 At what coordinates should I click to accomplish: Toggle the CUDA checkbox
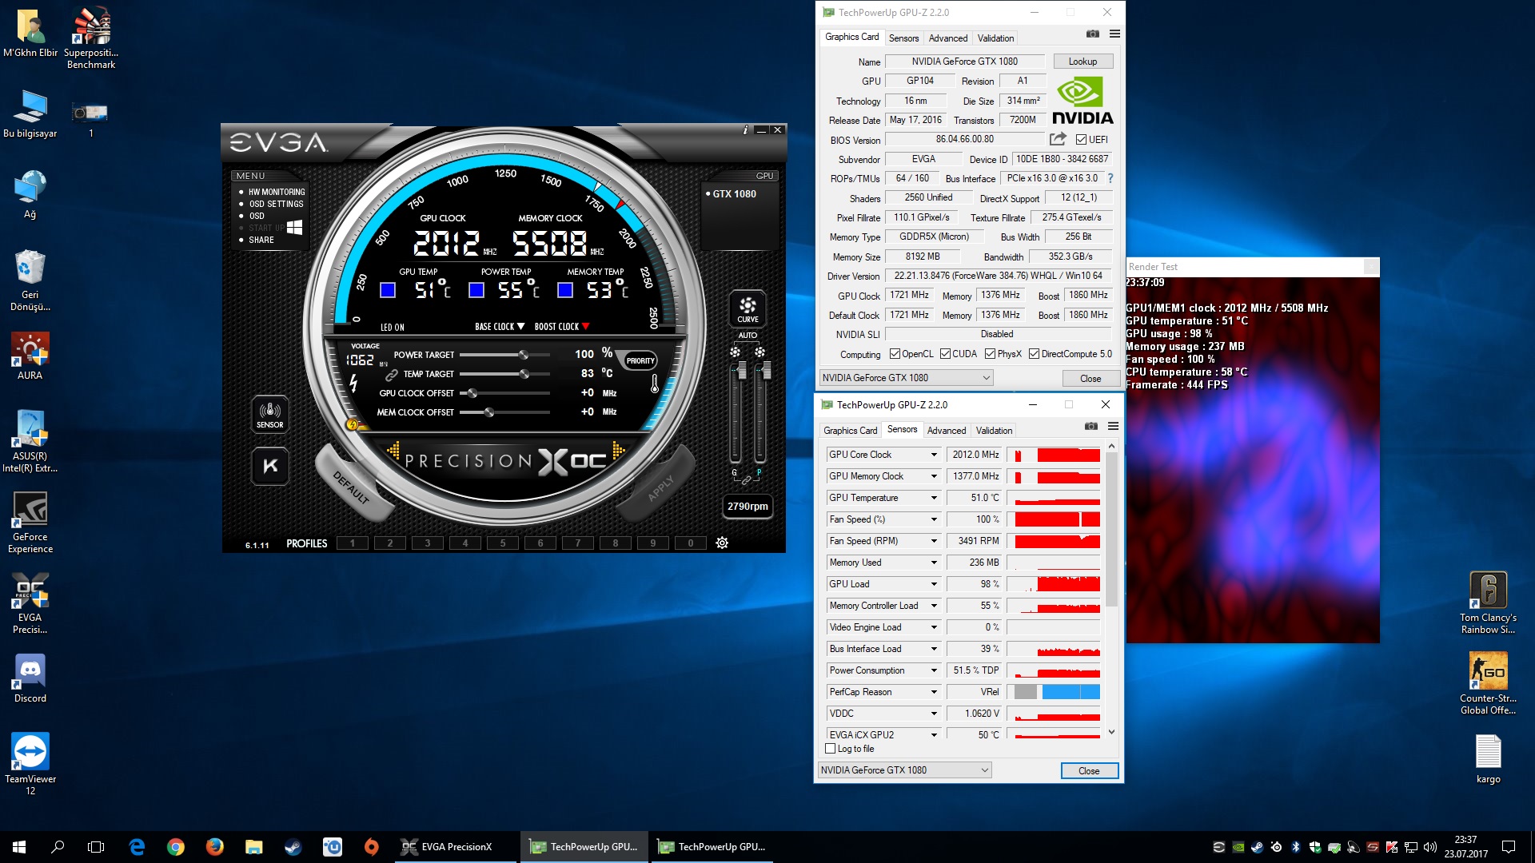pos(945,354)
